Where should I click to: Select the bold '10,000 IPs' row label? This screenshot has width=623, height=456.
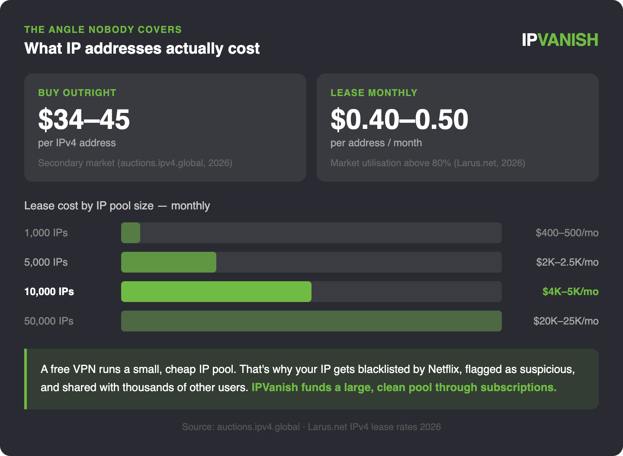(x=49, y=292)
